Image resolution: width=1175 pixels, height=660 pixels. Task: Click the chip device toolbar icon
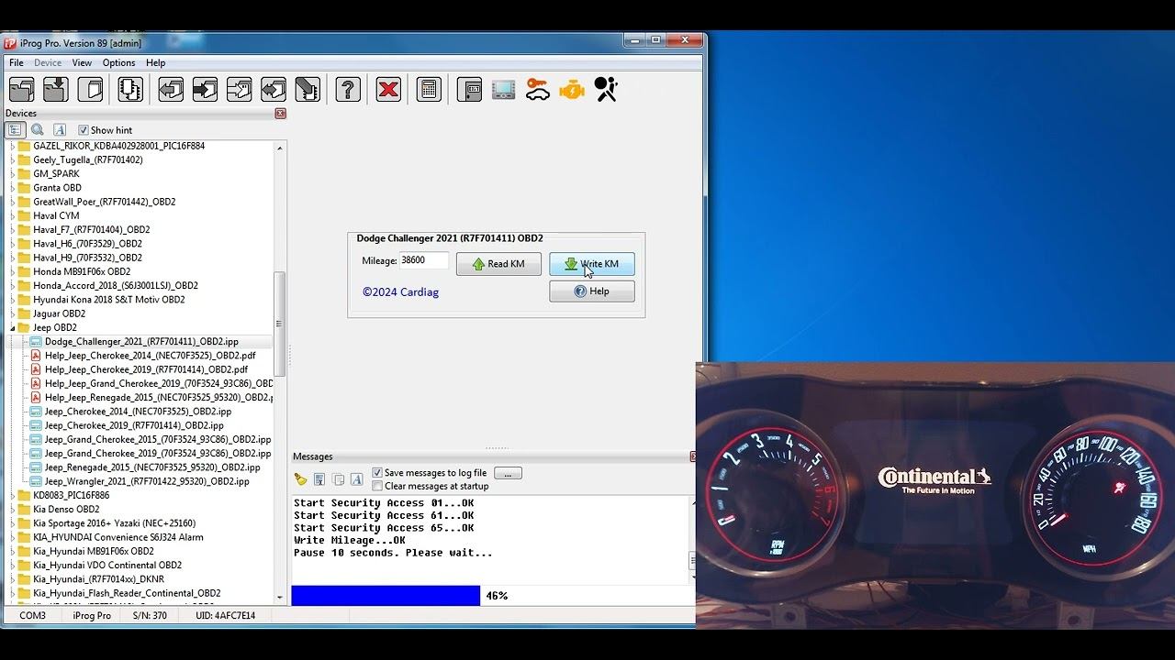coord(130,89)
